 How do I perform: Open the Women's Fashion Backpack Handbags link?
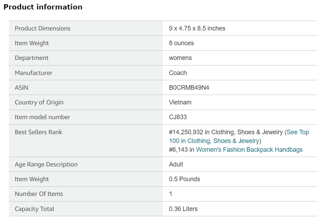click(x=249, y=150)
